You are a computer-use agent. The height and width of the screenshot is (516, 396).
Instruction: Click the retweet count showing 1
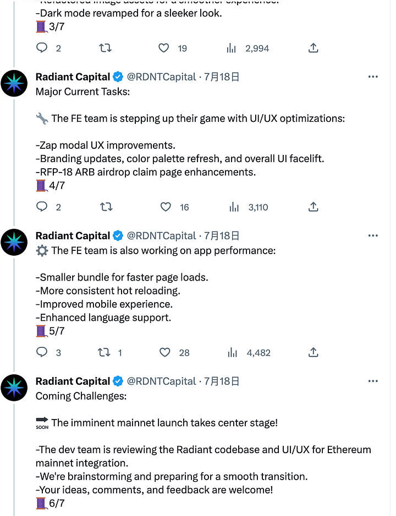tap(119, 352)
